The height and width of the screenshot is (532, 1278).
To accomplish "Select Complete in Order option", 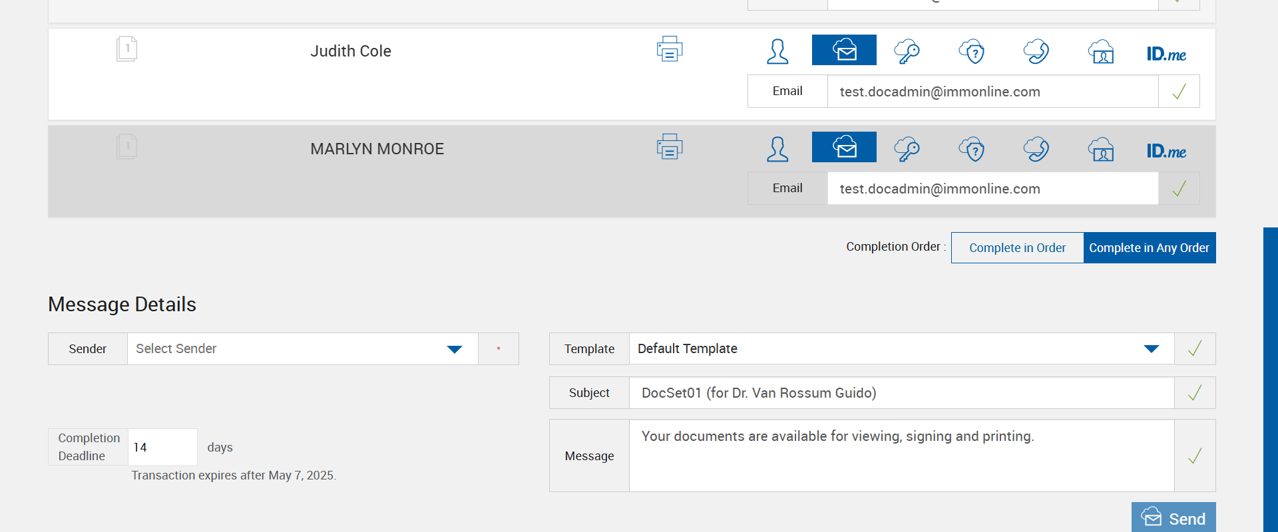I will pyautogui.click(x=1017, y=248).
